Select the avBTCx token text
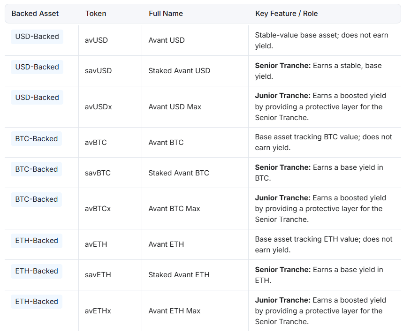The width and height of the screenshot is (403, 334). 98,209
